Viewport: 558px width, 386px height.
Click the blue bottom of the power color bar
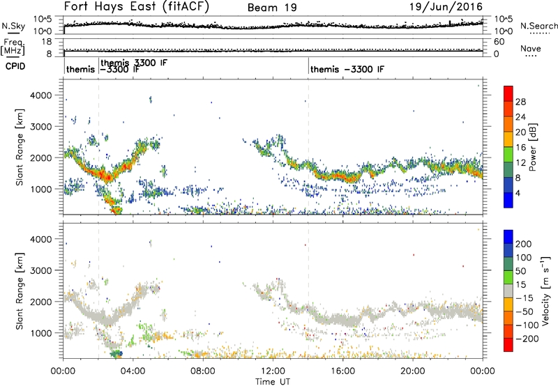pyautogui.click(x=508, y=200)
